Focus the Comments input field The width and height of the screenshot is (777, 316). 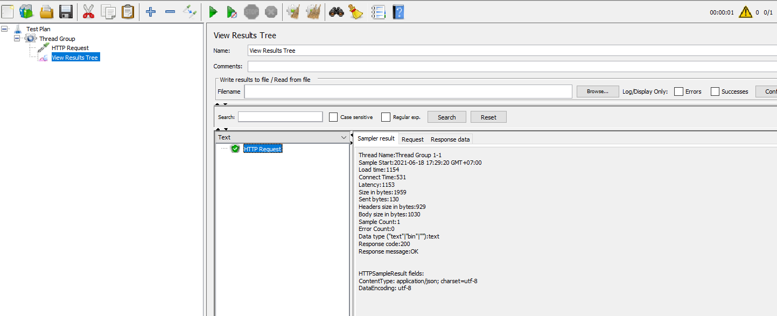click(512, 67)
